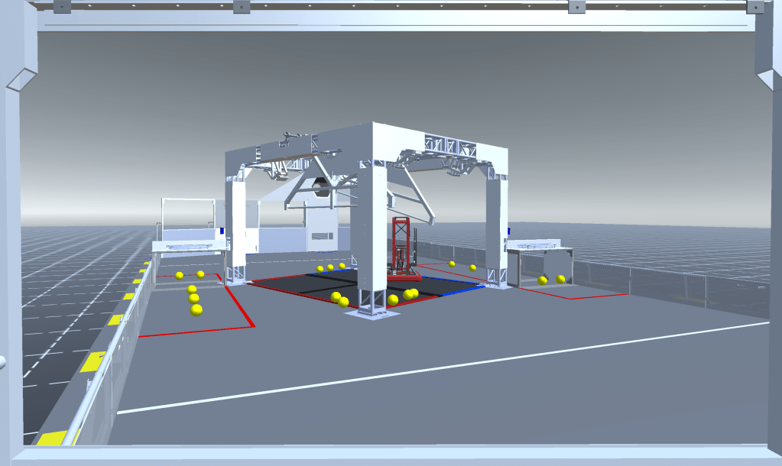This screenshot has height=466, width=782.
Task: Click the lattice truss section on top beam
Action: tap(449, 146)
